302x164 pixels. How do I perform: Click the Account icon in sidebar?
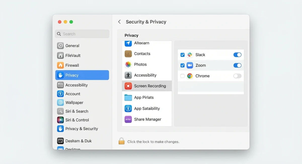60,94
